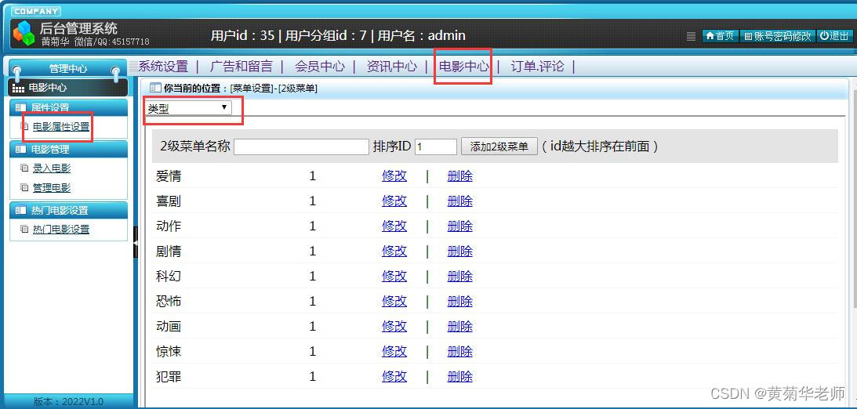Click the 首页 home button
The height and width of the screenshot is (409, 857).
(720, 36)
